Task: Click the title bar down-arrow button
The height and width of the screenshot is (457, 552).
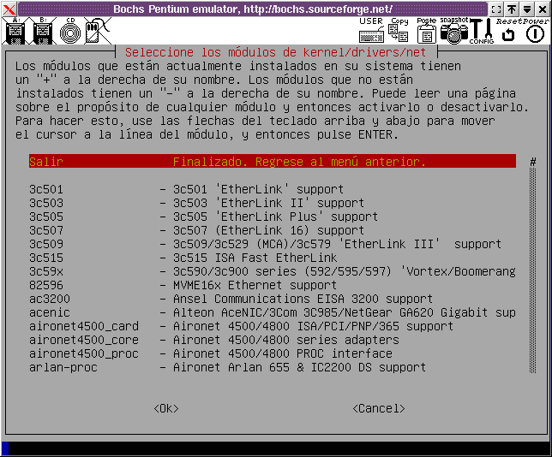Action: pos(527,9)
